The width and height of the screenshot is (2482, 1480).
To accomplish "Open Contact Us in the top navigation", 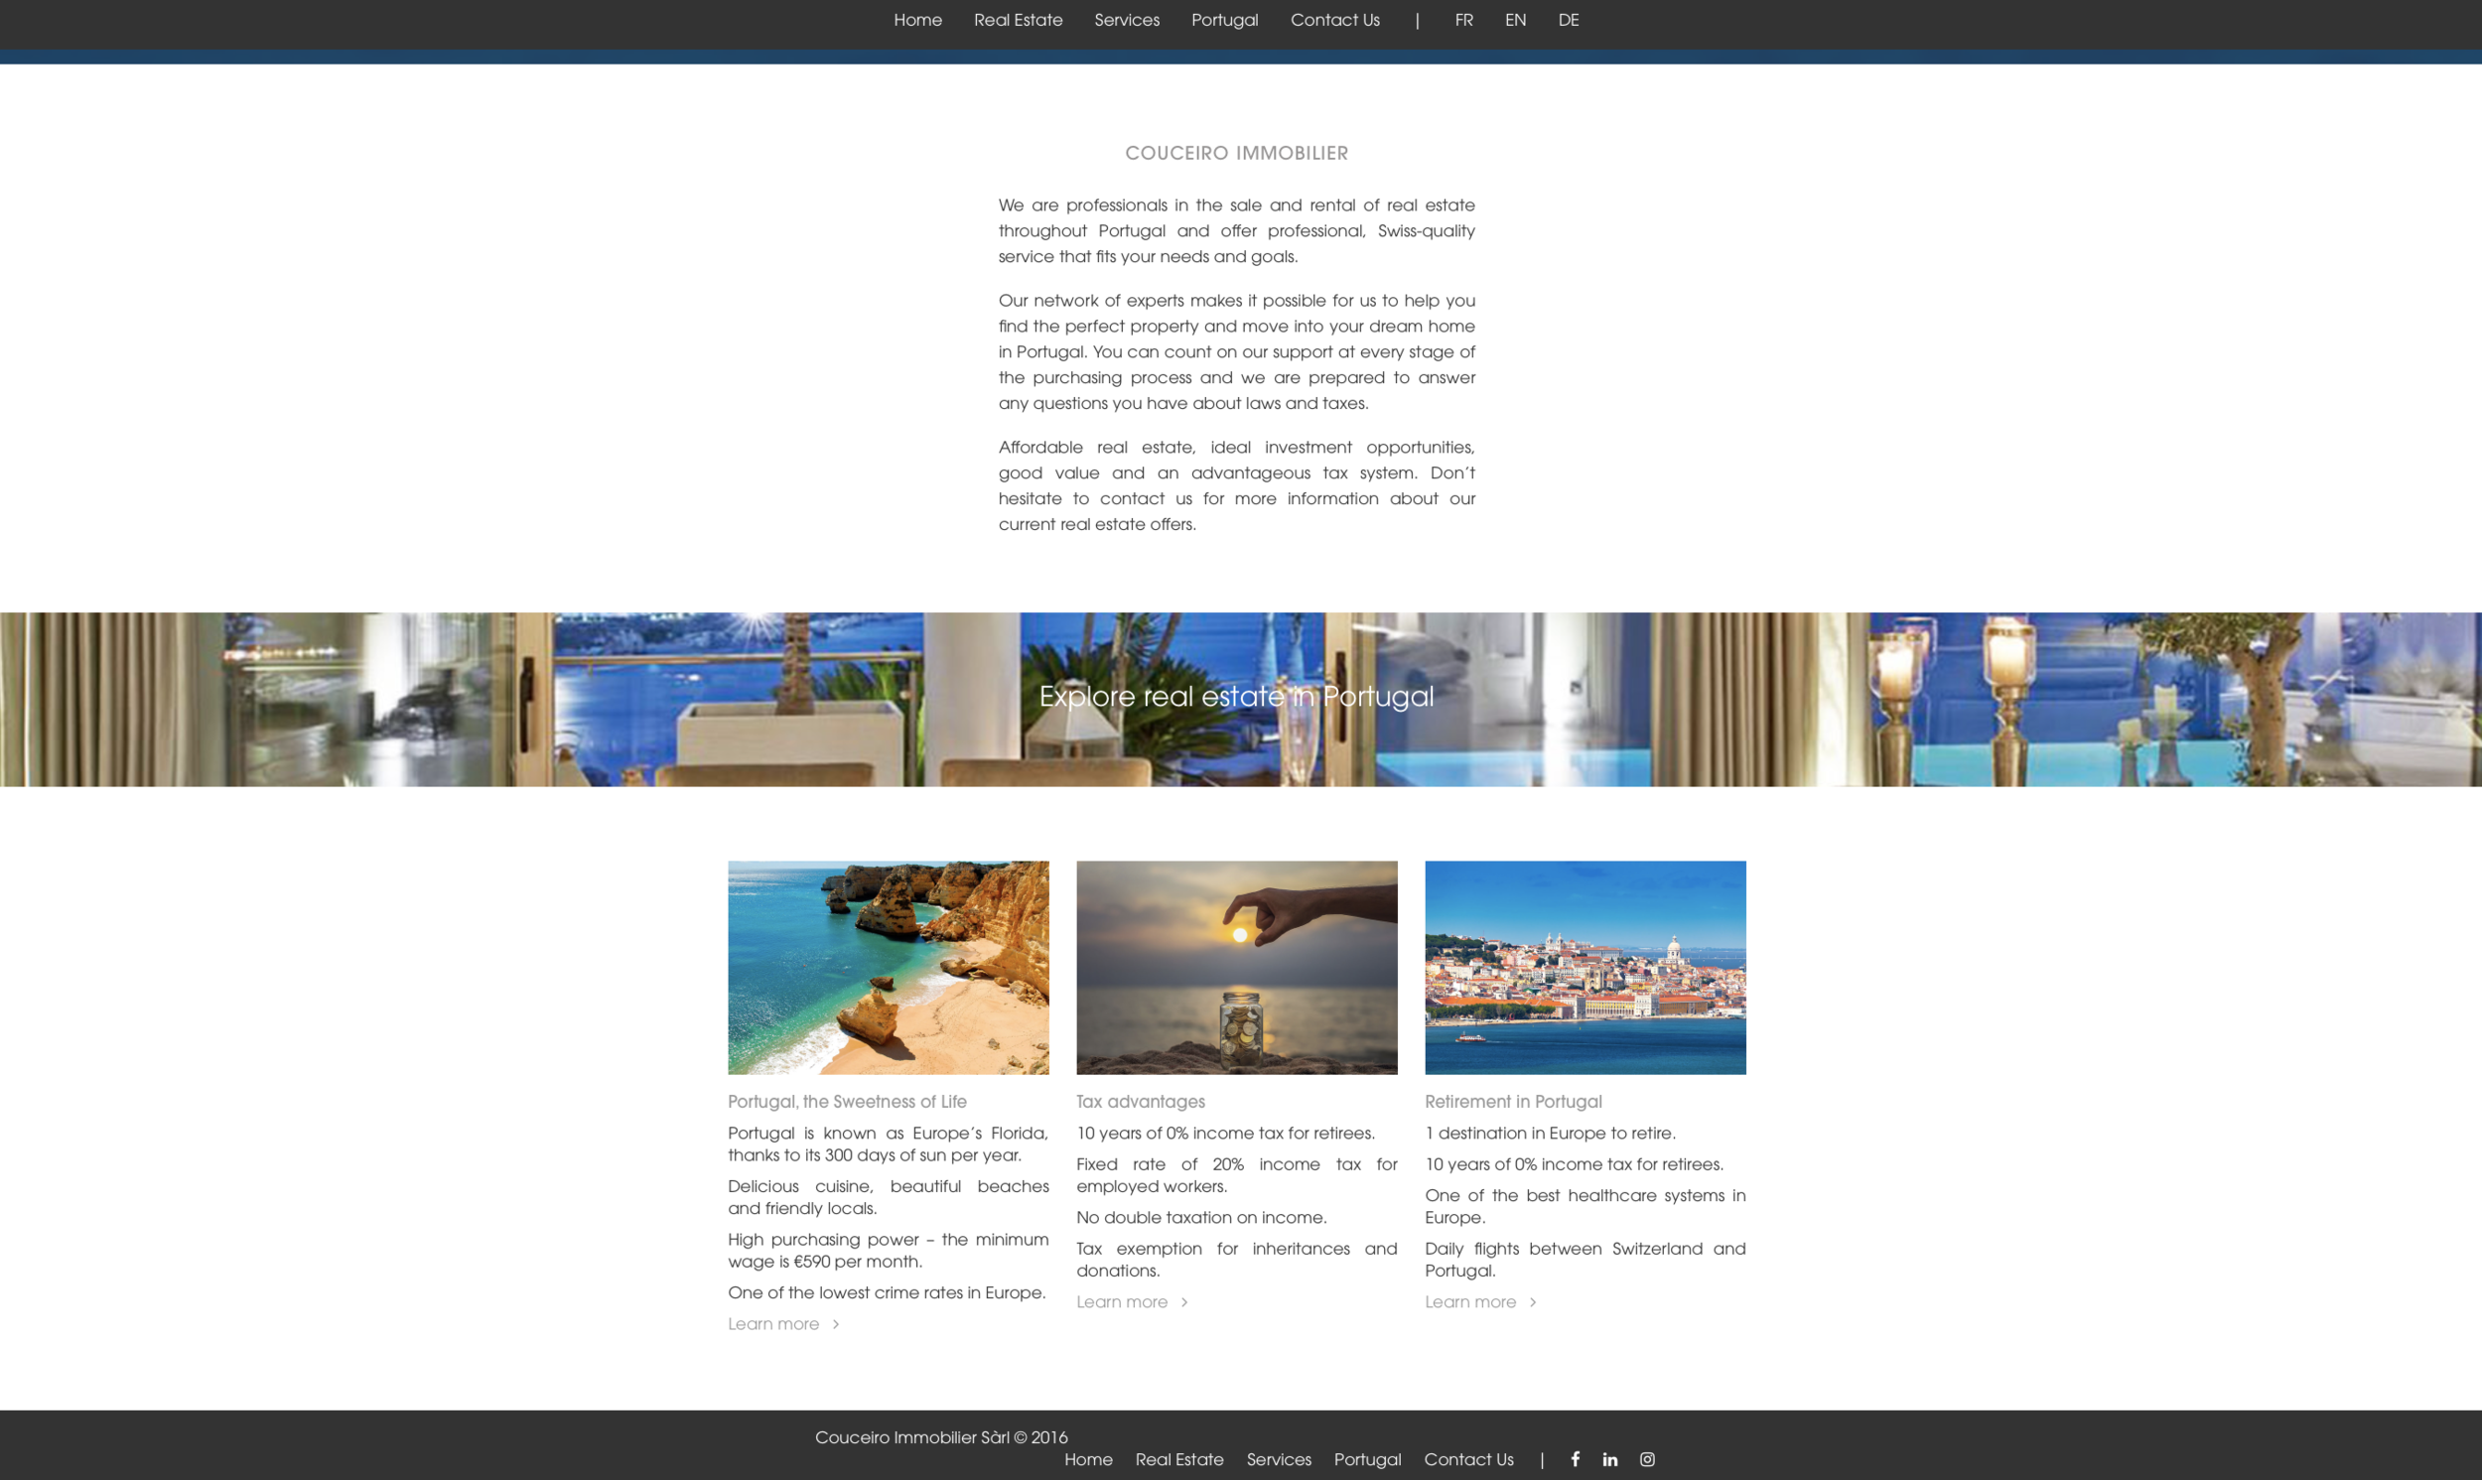I will pyautogui.click(x=1335, y=20).
